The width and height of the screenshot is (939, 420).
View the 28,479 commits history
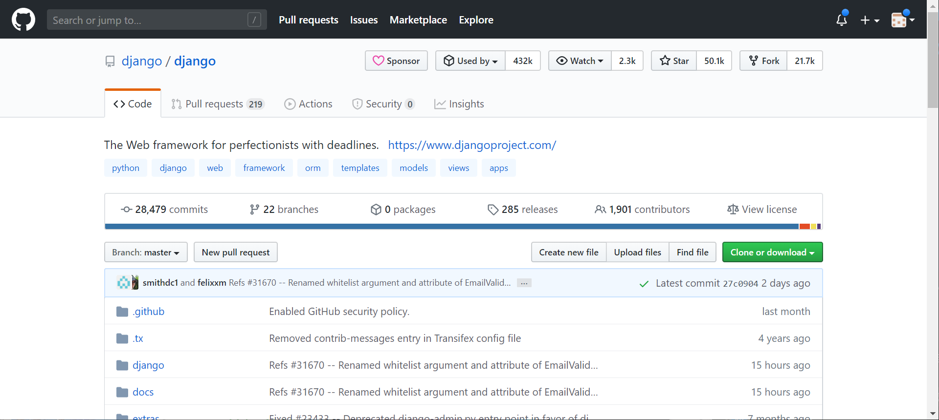point(164,210)
